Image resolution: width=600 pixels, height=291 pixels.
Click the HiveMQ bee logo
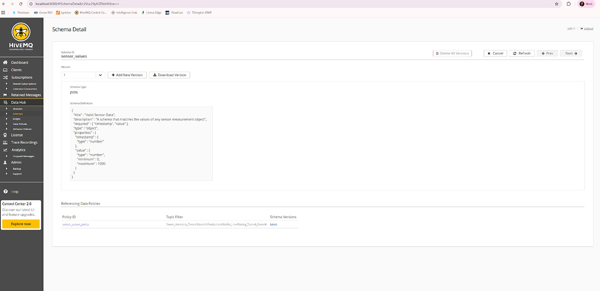[21, 33]
